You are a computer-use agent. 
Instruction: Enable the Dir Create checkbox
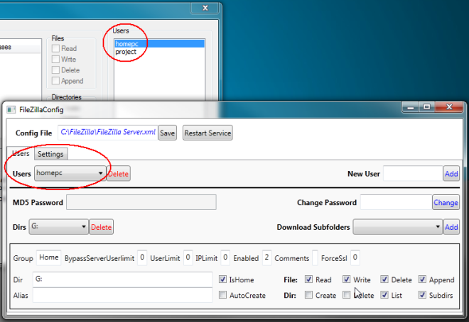point(308,295)
